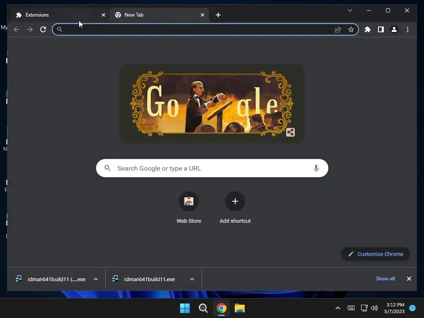Open the profile avatar menu

point(394,29)
